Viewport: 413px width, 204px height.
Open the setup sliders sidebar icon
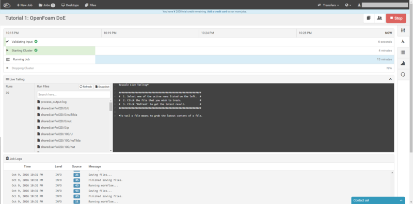403,30
